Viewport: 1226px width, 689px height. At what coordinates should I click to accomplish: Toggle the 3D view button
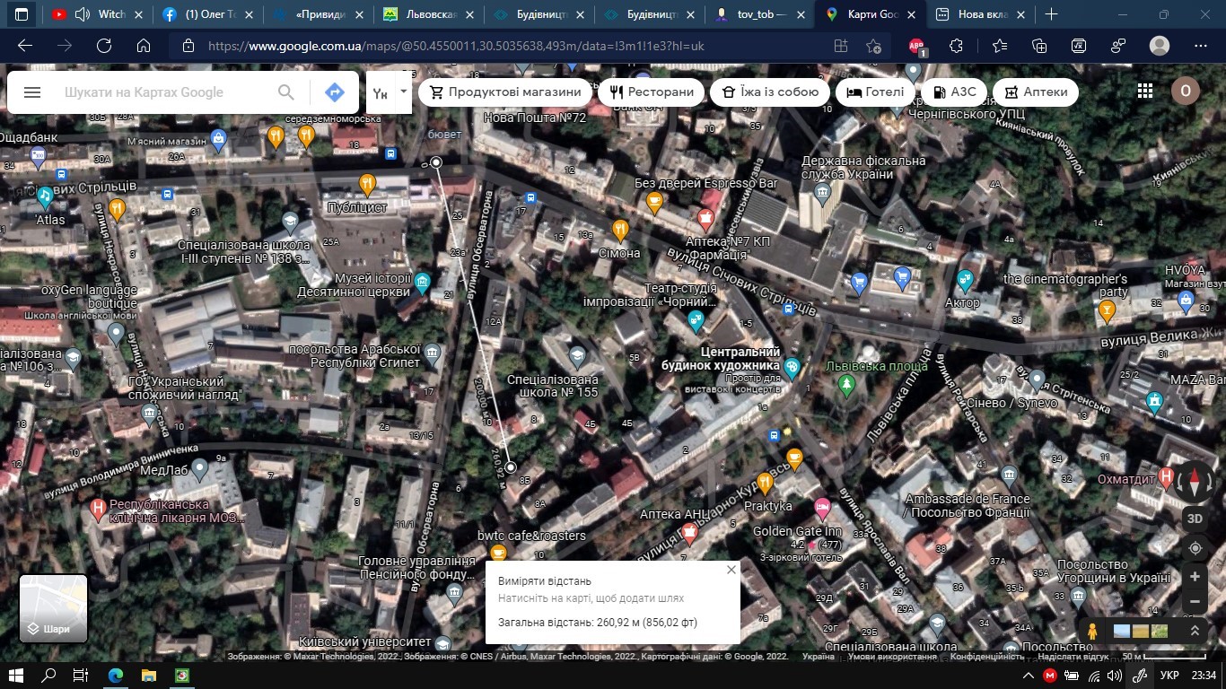[1195, 519]
